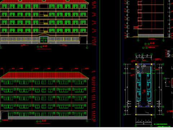Click the red entry steps on the section drawing
The width and height of the screenshot is (173, 130).
[136, 28]
